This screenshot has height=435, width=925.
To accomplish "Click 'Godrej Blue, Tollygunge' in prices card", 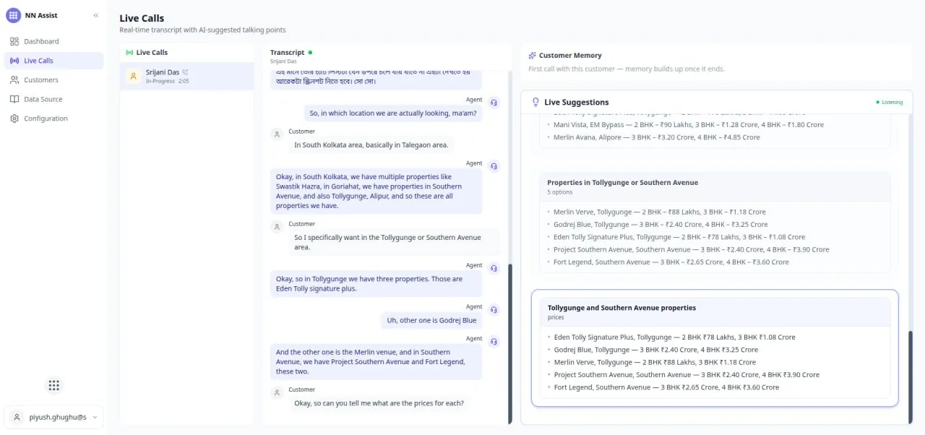I will (x=656, y=350).
